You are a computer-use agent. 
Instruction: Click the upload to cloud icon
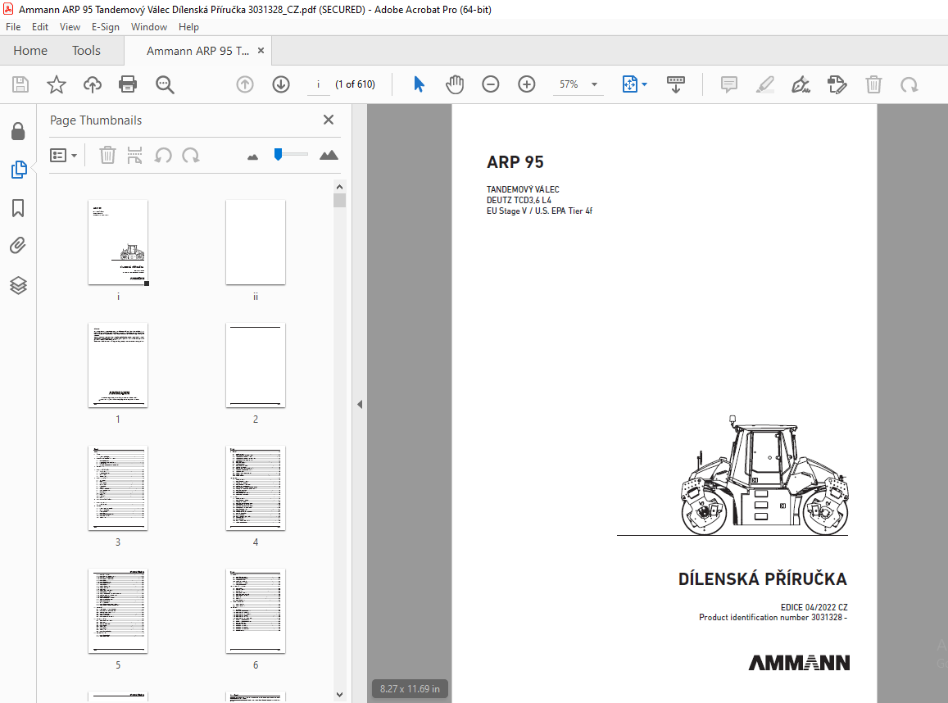coord(93,84)
